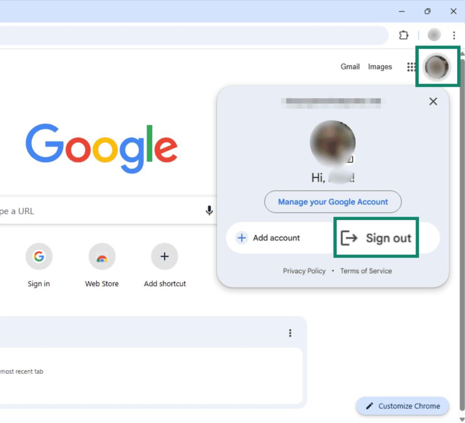Click Add shortcut plus tile
The width and height of the screenshot is (465, 423).
[164, 265]
